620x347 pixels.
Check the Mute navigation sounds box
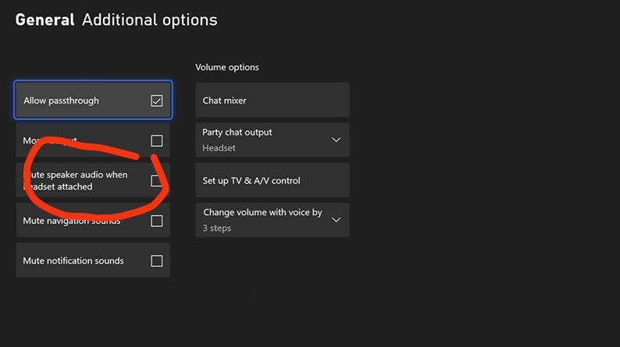click(157, 221)
